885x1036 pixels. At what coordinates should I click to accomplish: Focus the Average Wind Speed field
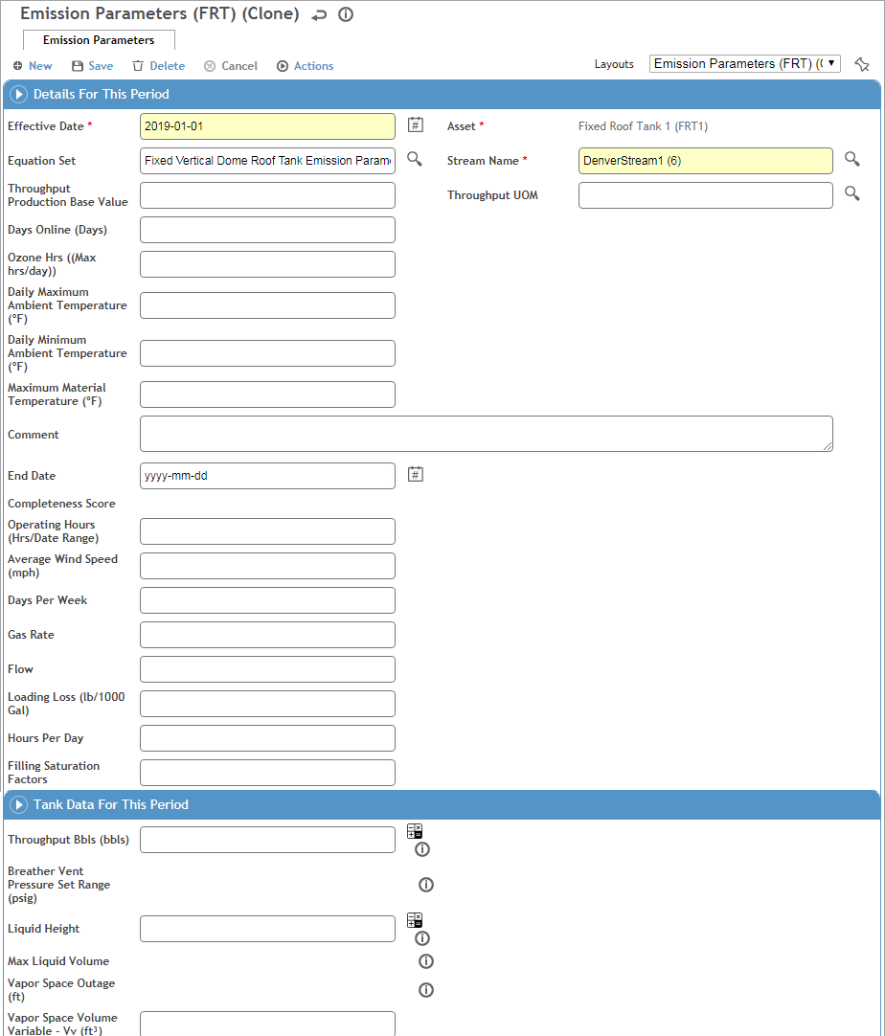click(267, 566)
